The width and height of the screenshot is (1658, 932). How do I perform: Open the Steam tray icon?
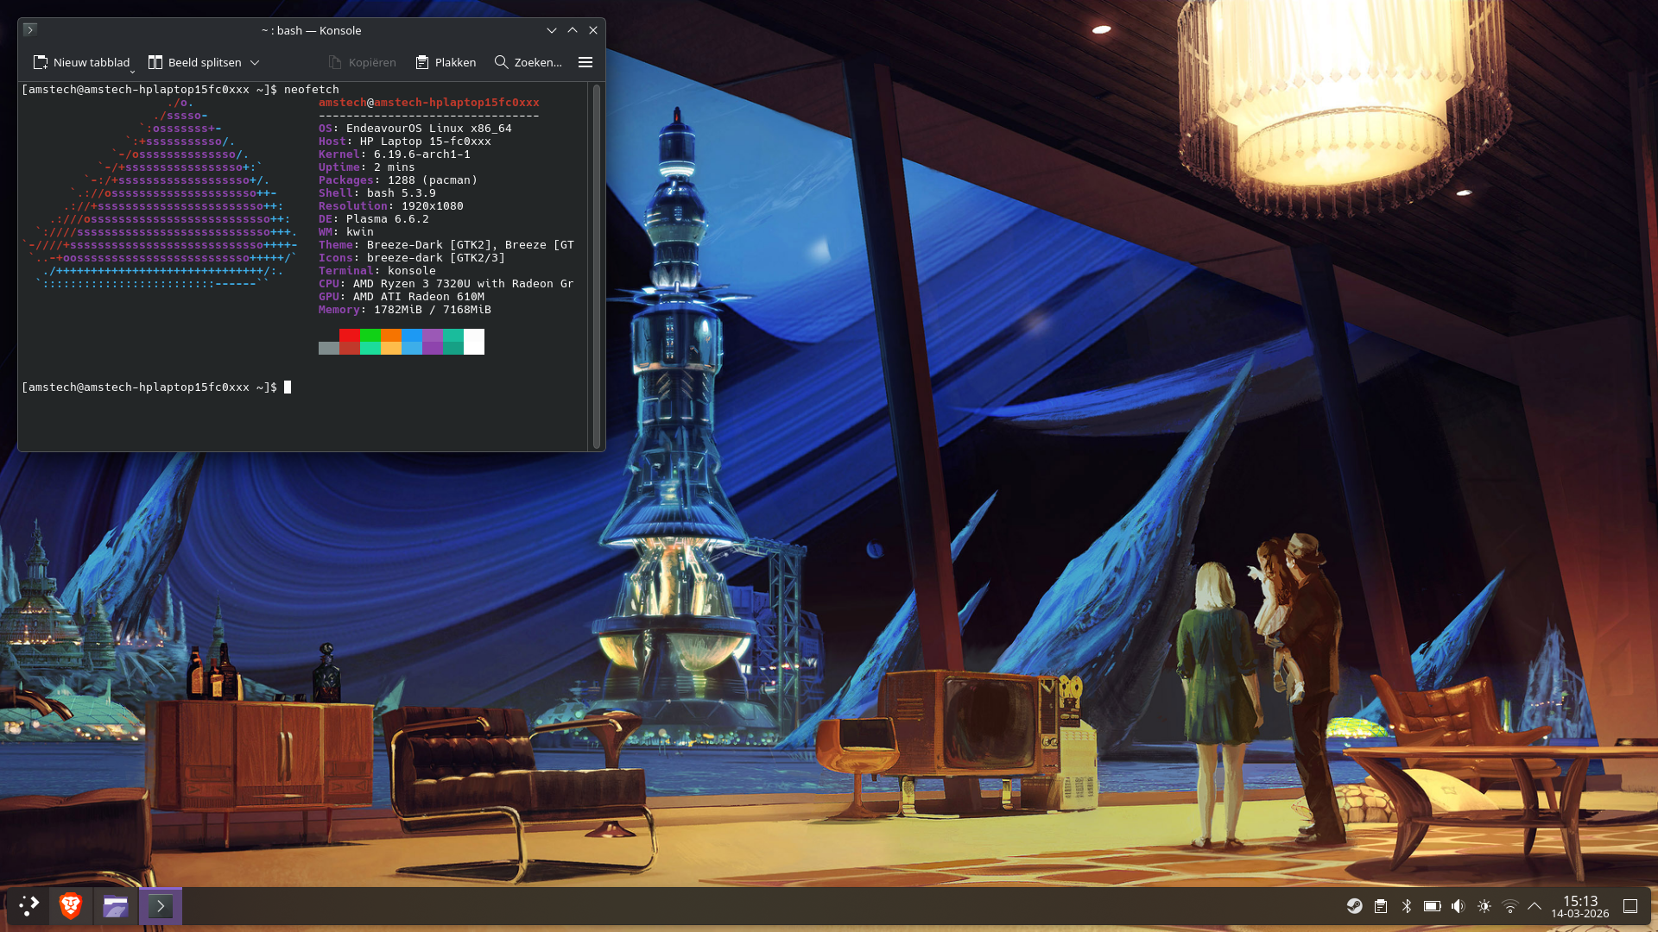tap(1355, 906)
